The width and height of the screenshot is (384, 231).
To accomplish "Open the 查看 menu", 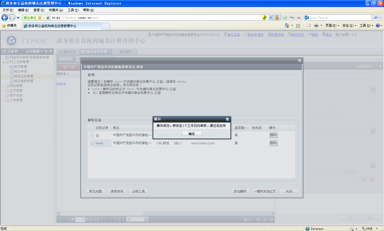I will click(x=39, y=10).
